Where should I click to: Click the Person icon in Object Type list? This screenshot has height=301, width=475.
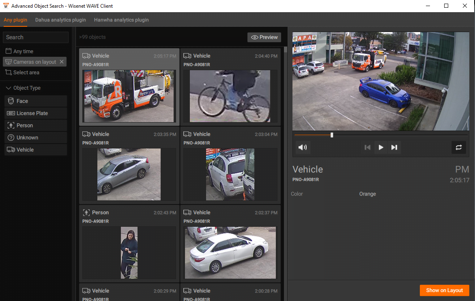(11, 125)
